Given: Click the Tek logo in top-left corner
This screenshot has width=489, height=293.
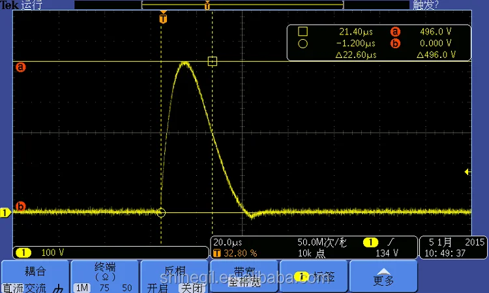Looking at the screenshot, I should [x=9, y=5].
